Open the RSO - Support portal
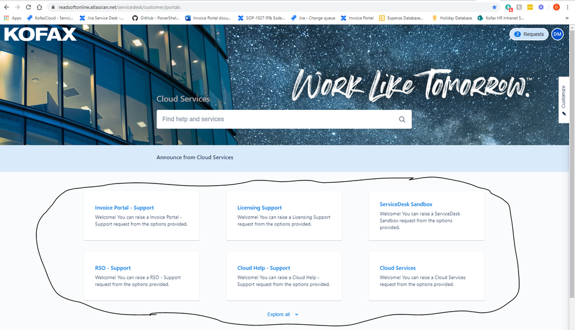The image size is (575, 330). coord(142,276)
